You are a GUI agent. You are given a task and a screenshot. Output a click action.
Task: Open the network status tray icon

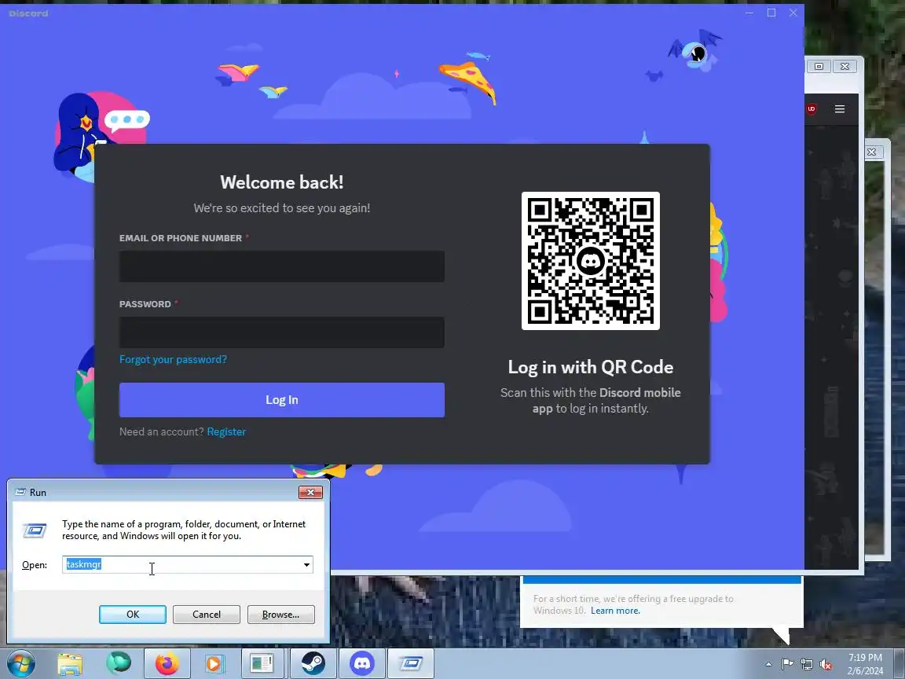[x=807, y=665]
